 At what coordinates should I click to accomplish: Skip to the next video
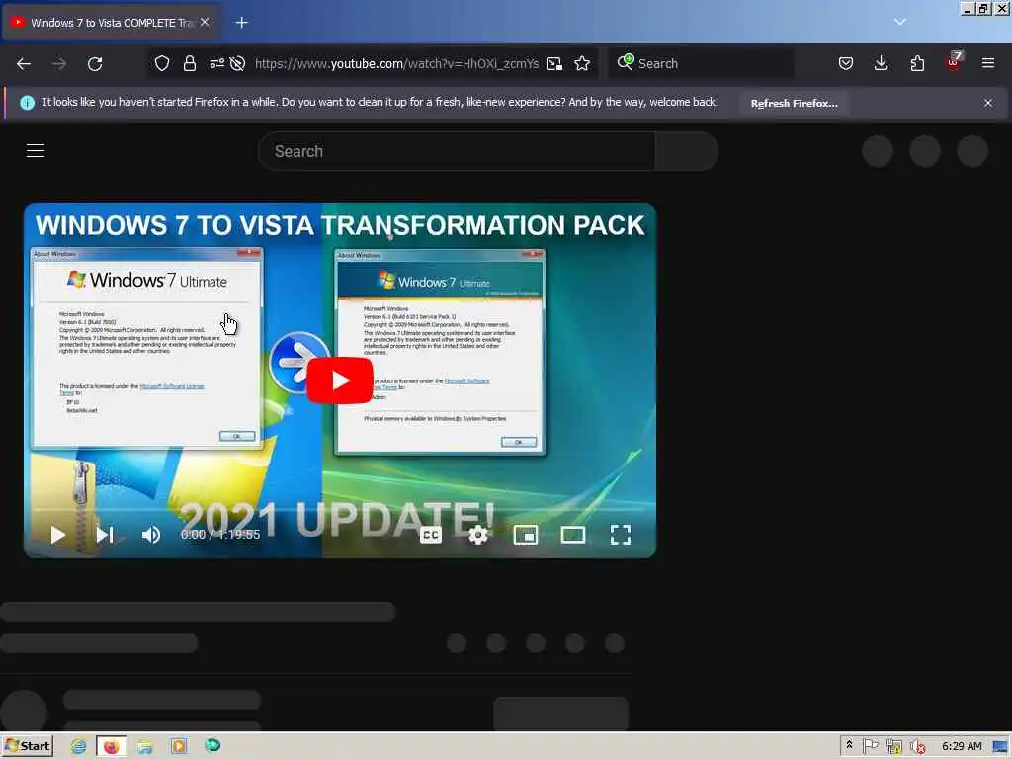pos(105,535)
